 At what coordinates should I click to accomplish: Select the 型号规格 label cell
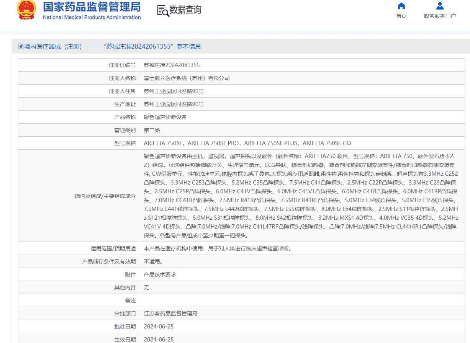click(x=79, y=143)
